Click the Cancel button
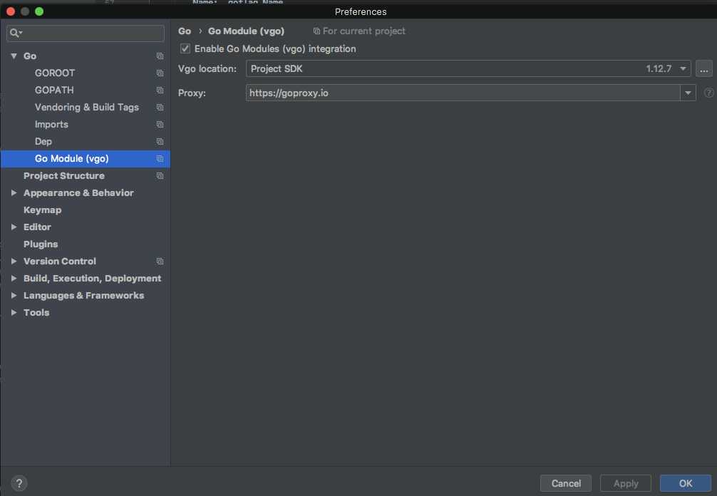The width and height of the screenshot is (717, 496). pyautogui.click(x=566, y=483)
